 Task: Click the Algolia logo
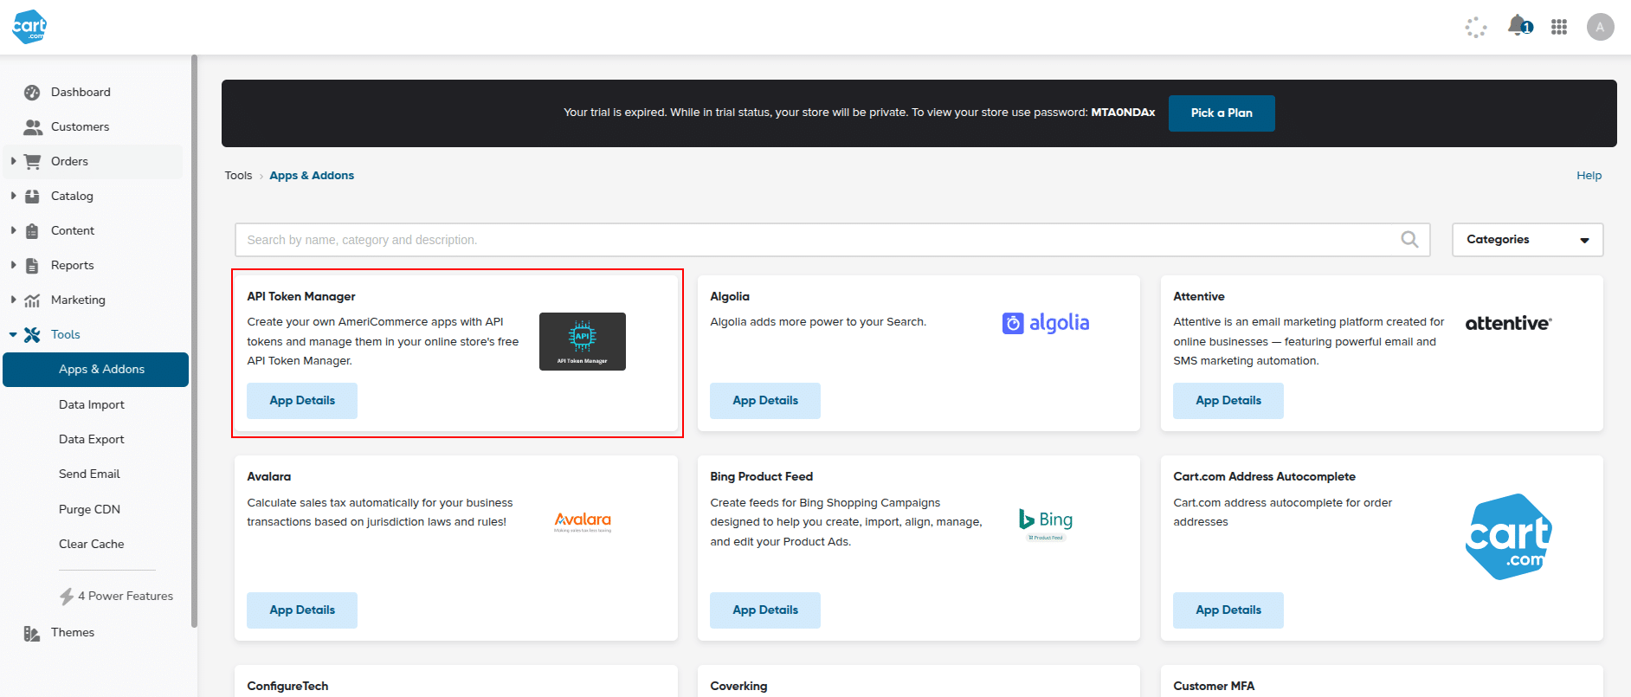[x=1046, y=323]
